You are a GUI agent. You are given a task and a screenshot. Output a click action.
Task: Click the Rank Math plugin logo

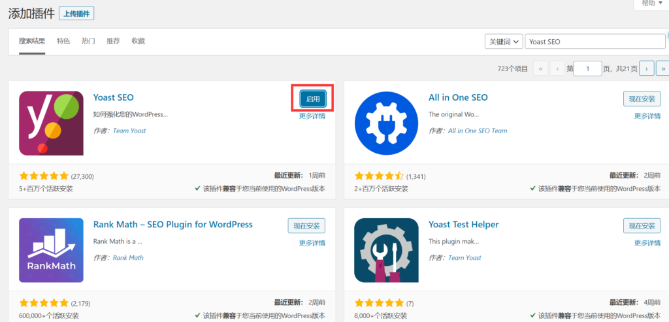click(x=51, y=250)
